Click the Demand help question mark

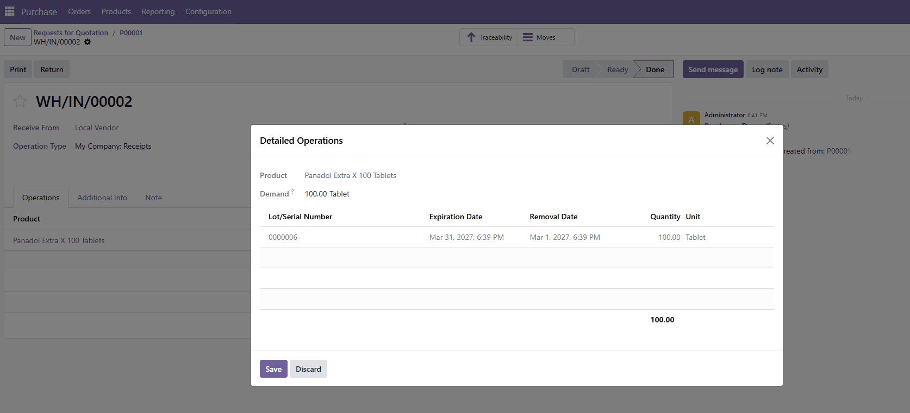click(x=292, y=192)
